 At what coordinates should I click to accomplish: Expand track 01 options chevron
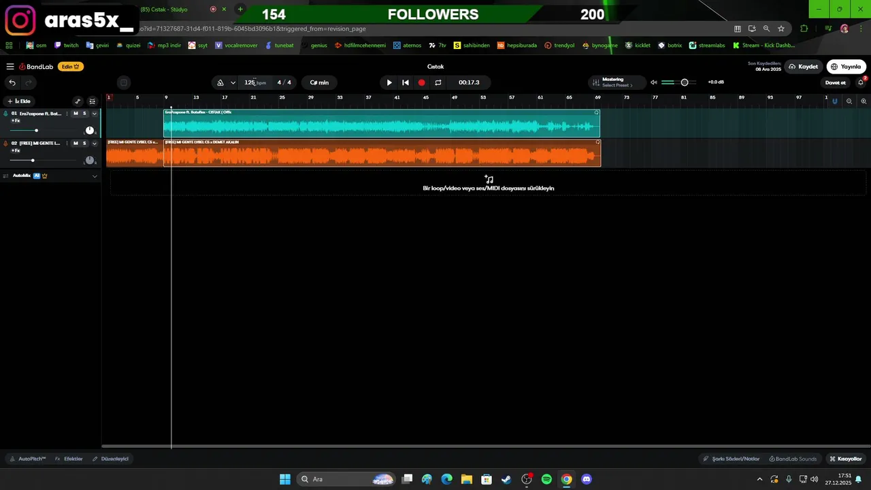tap(95, 114)
